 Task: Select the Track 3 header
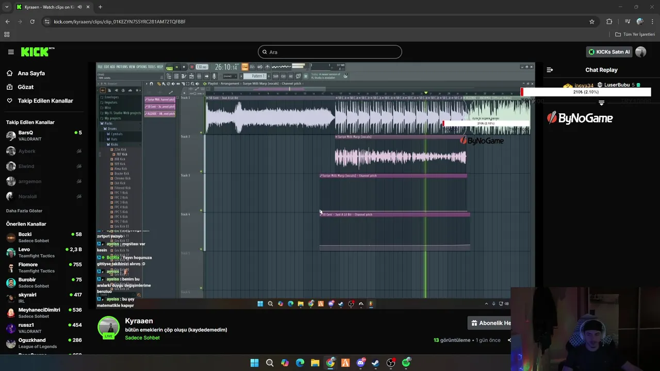click(192, 193)
